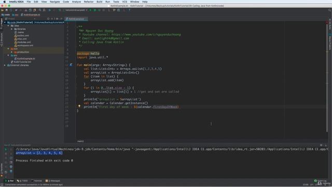Click the Back navigation arrow in toolbar
Screen dimensions: 332x187
click(50, 10)
